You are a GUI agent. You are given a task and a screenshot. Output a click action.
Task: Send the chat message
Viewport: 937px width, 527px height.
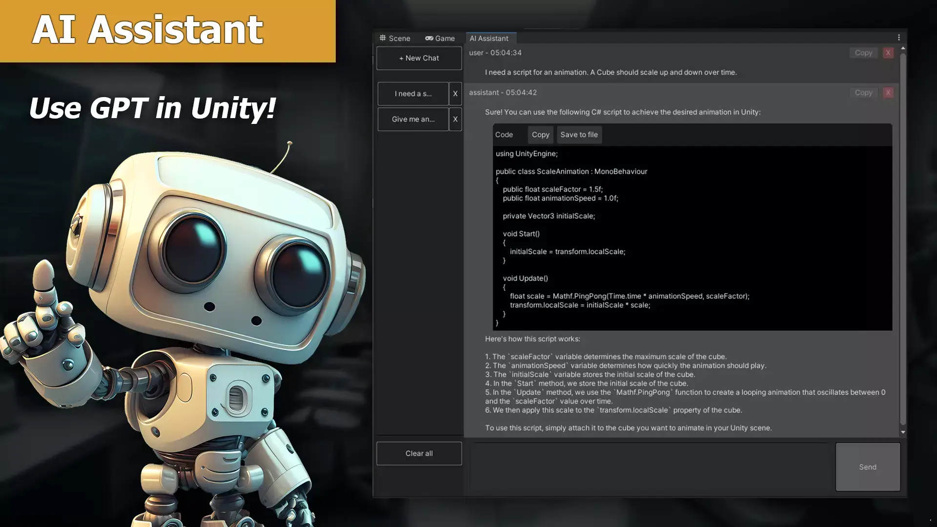868,467
